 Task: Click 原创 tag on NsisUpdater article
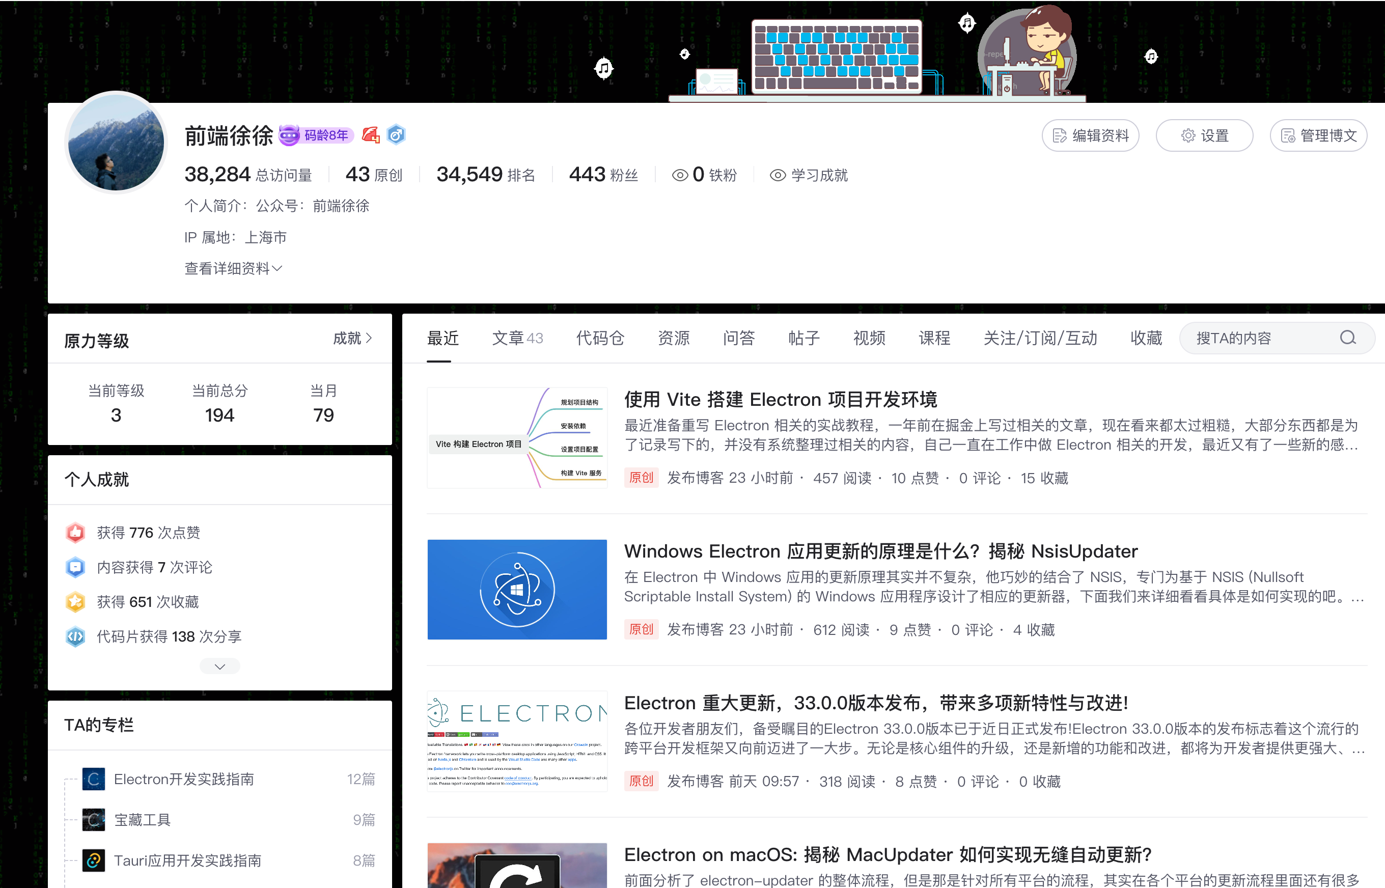point(641,630)
